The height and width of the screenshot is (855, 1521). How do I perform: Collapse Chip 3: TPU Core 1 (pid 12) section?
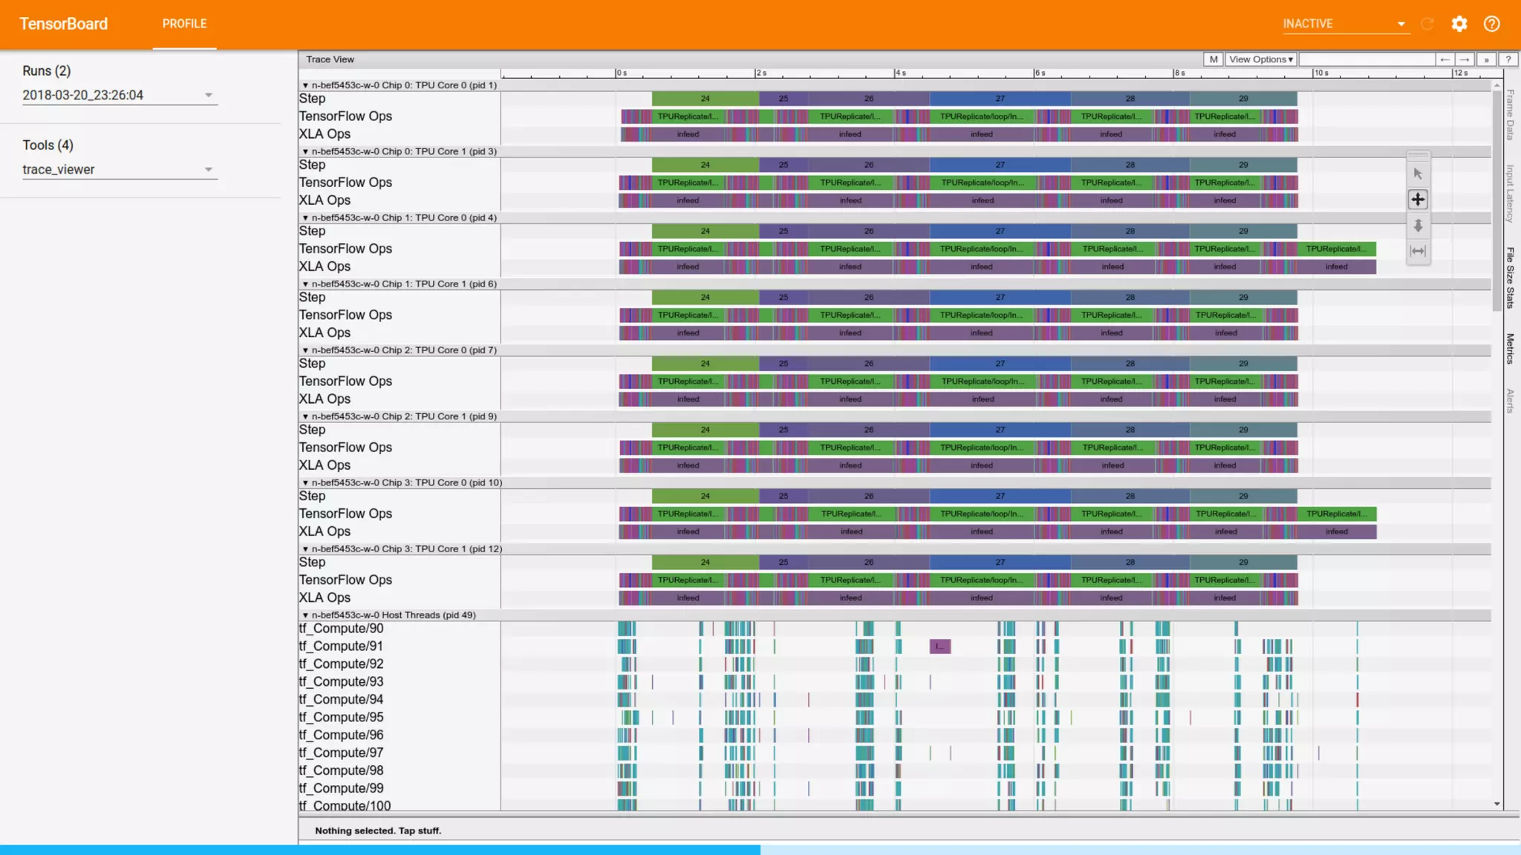(x=305, y=549)
